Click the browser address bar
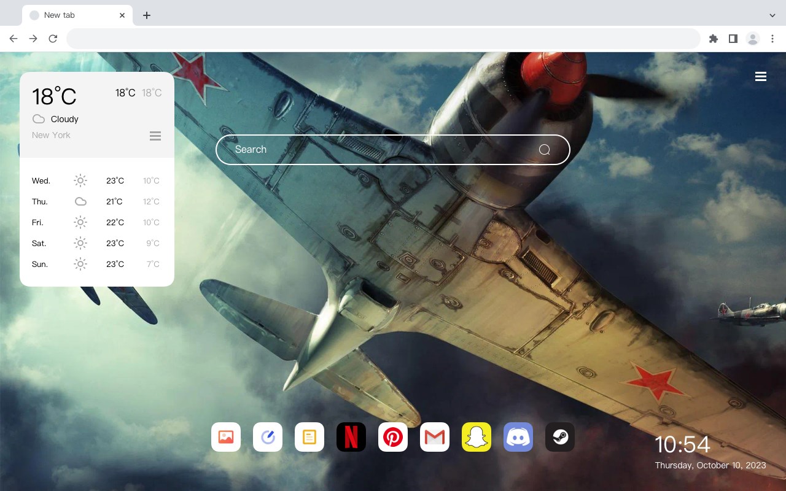The height and width of the screenshot is (491, 786). click(383, 39)
